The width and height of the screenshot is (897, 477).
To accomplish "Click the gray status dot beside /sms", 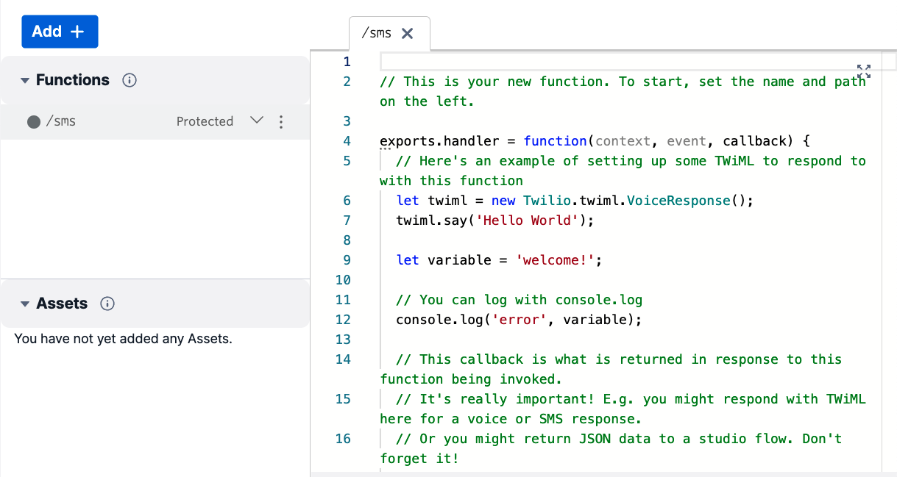I will [33, 122].
